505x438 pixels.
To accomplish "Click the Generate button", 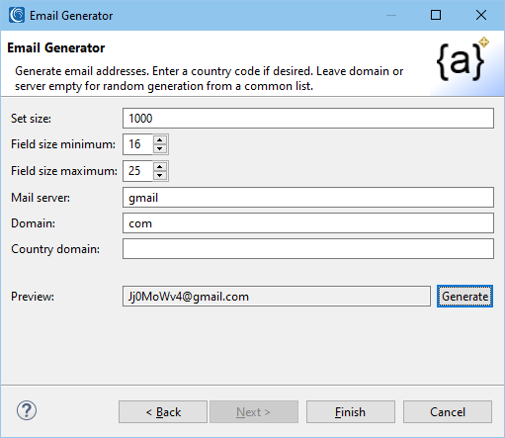I will click(x=464, y=297).
